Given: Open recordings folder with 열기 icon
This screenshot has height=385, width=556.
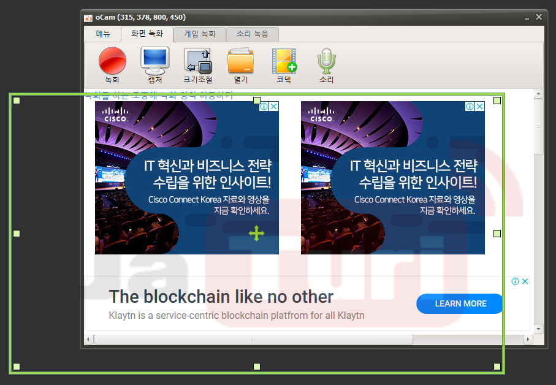Looking at the screenshot, I should (x=241, y=65).
